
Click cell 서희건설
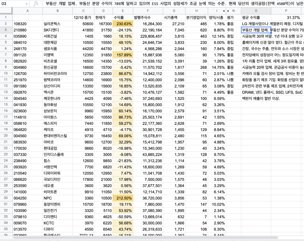pyautogui.click(x=58, y=36)
